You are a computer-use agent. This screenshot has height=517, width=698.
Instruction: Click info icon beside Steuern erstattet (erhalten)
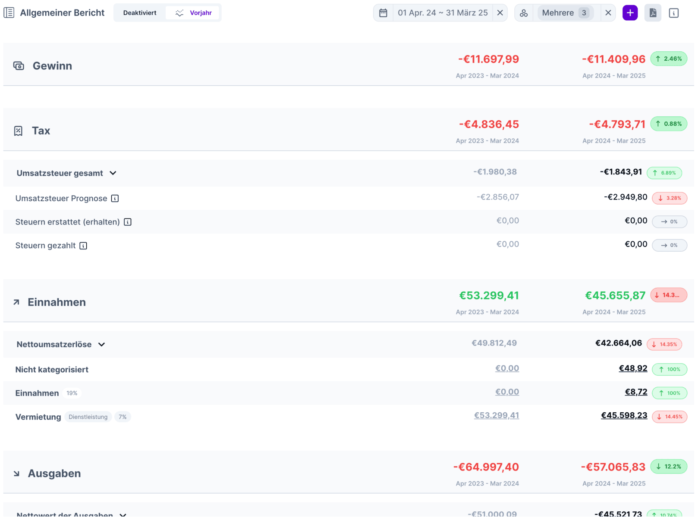coord(128,222)
